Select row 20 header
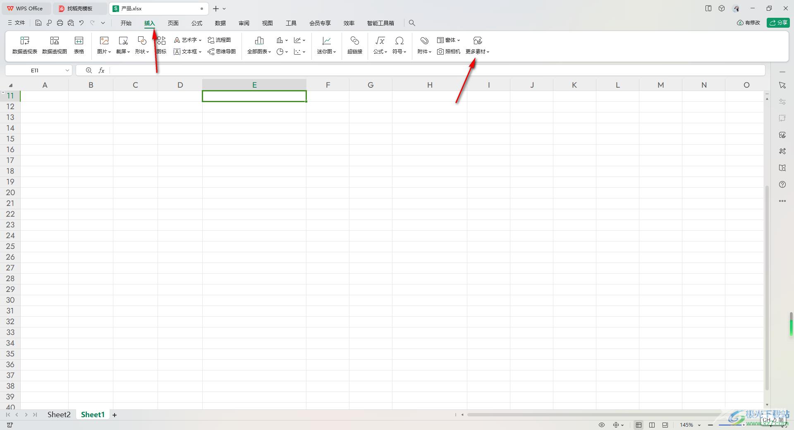 coord(10,193)
